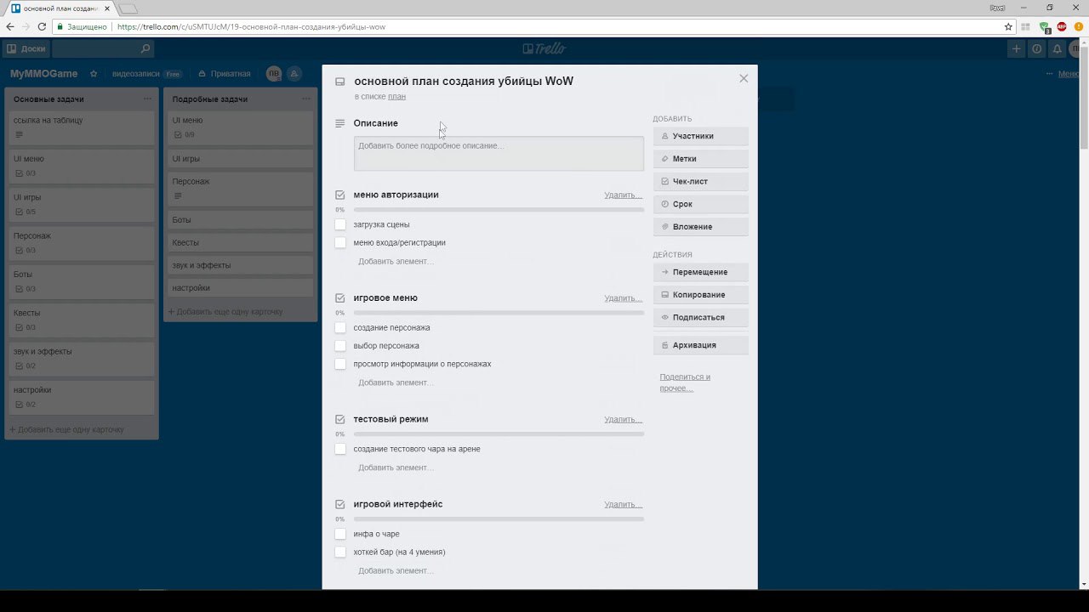Go back in browser

[x=10, y=26]
